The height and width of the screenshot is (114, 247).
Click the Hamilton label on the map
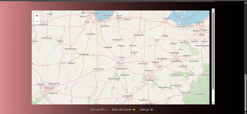(149, 70)
